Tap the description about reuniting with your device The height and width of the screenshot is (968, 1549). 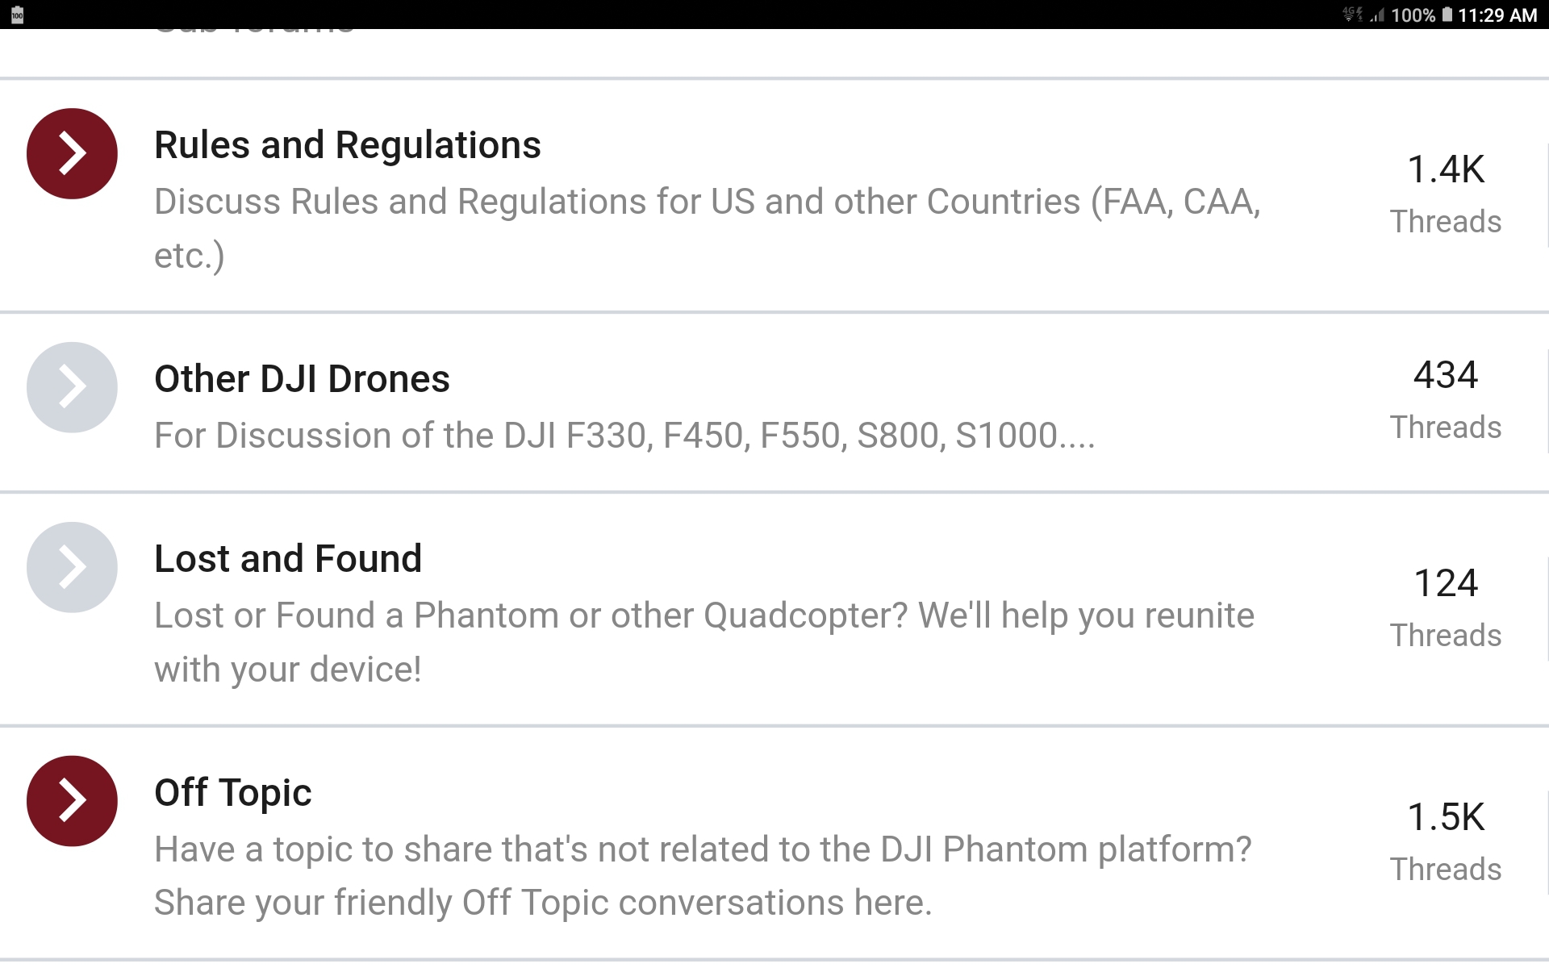(x=704, y=642)
